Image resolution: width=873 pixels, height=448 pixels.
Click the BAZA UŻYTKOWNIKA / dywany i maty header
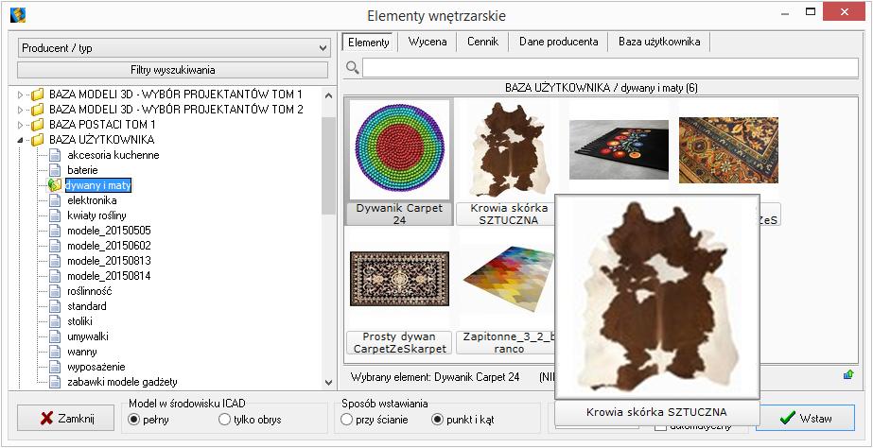(x=602, y=88)
